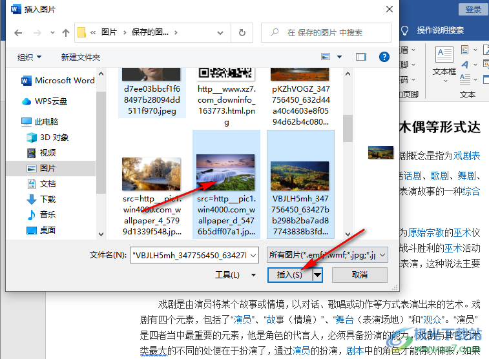The height and width of the screenshot is (359, 489).
Task: Select the pKZhVOGZ_347756450 image file
Action: coord(300,97)
